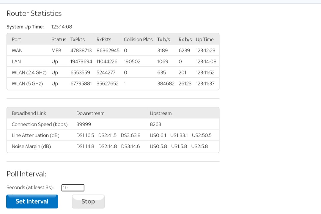Select 5 GHz TxPkts value 67795881

81,84
